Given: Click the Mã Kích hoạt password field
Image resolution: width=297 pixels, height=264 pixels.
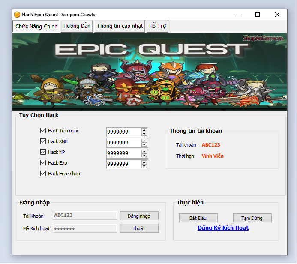Looking at the screenshot, I should 85,228.
